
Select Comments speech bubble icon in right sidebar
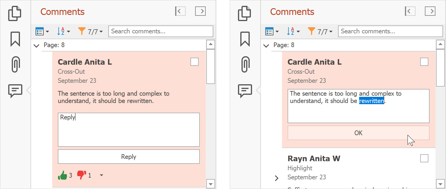(245, 91)
